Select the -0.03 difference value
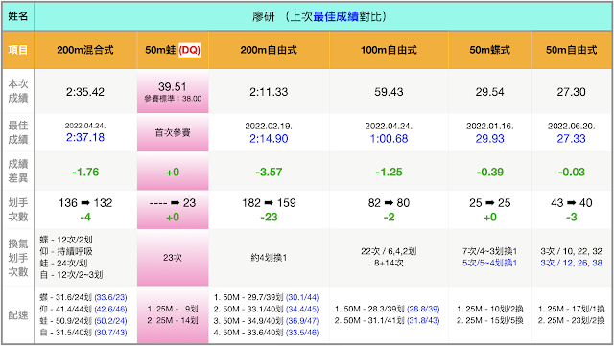 [x=572, y=172]
